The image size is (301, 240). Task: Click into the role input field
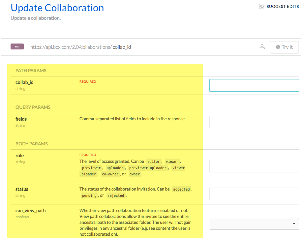pos(254,166)
